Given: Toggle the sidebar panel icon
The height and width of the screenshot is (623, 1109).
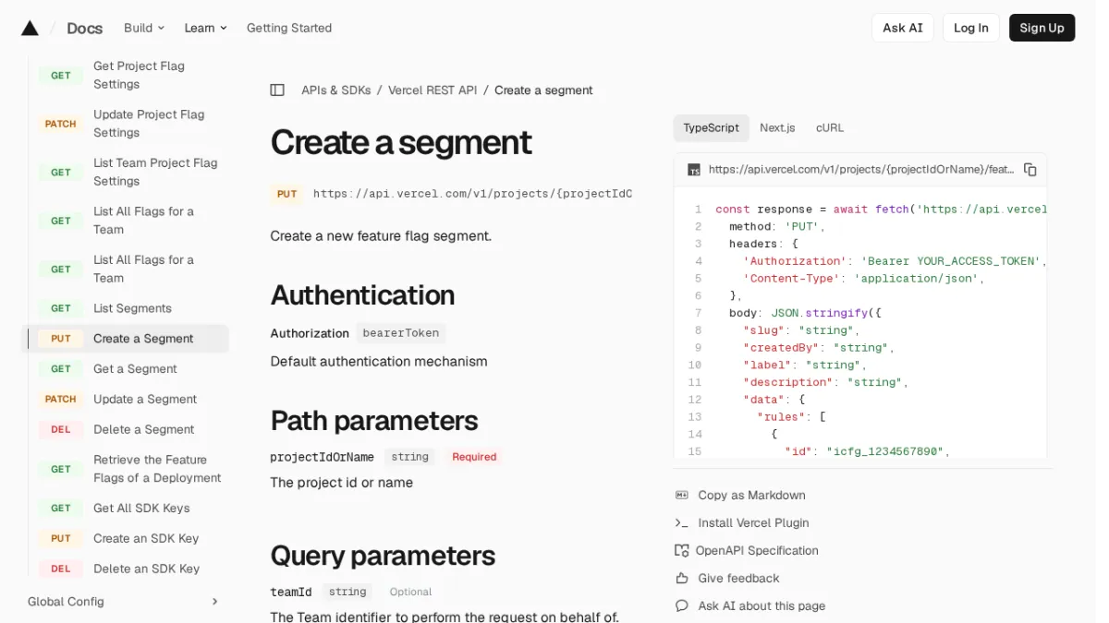Looking at the screenshot, I should [277, 90].
